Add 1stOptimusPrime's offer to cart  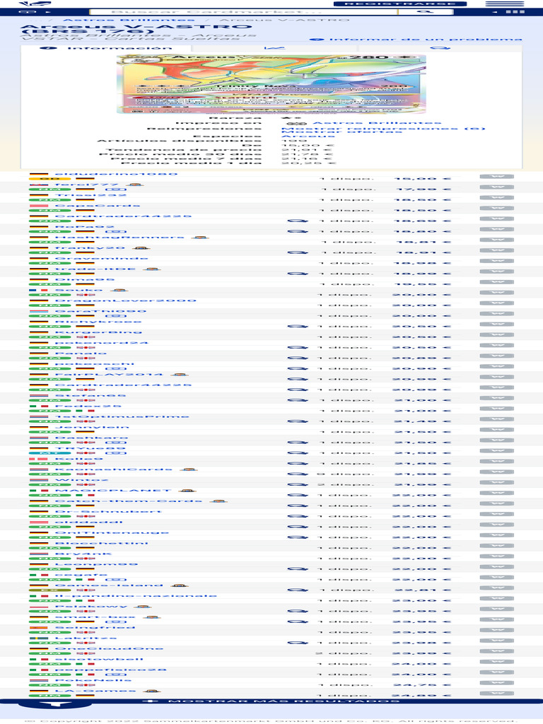(x=497, y=419)
